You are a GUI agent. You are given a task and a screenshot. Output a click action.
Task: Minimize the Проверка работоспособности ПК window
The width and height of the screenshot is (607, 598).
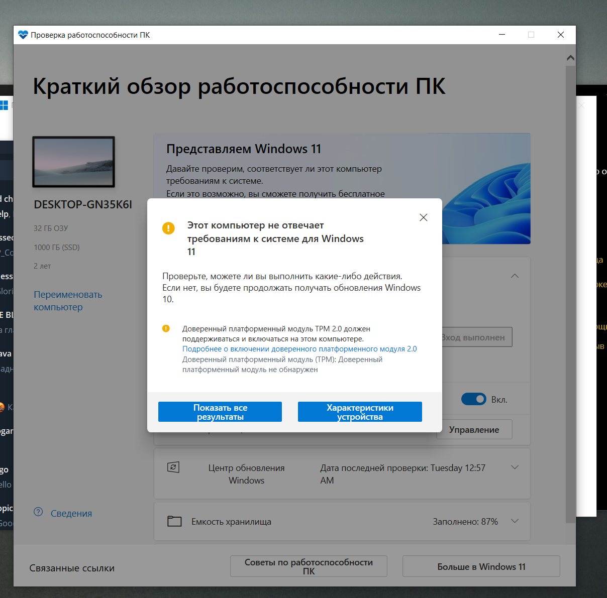502,35
